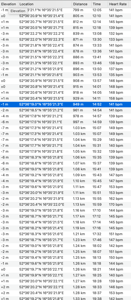Select the row with distance 1.33 km
This screenshot has width=131, height=300.
point(65,298)
